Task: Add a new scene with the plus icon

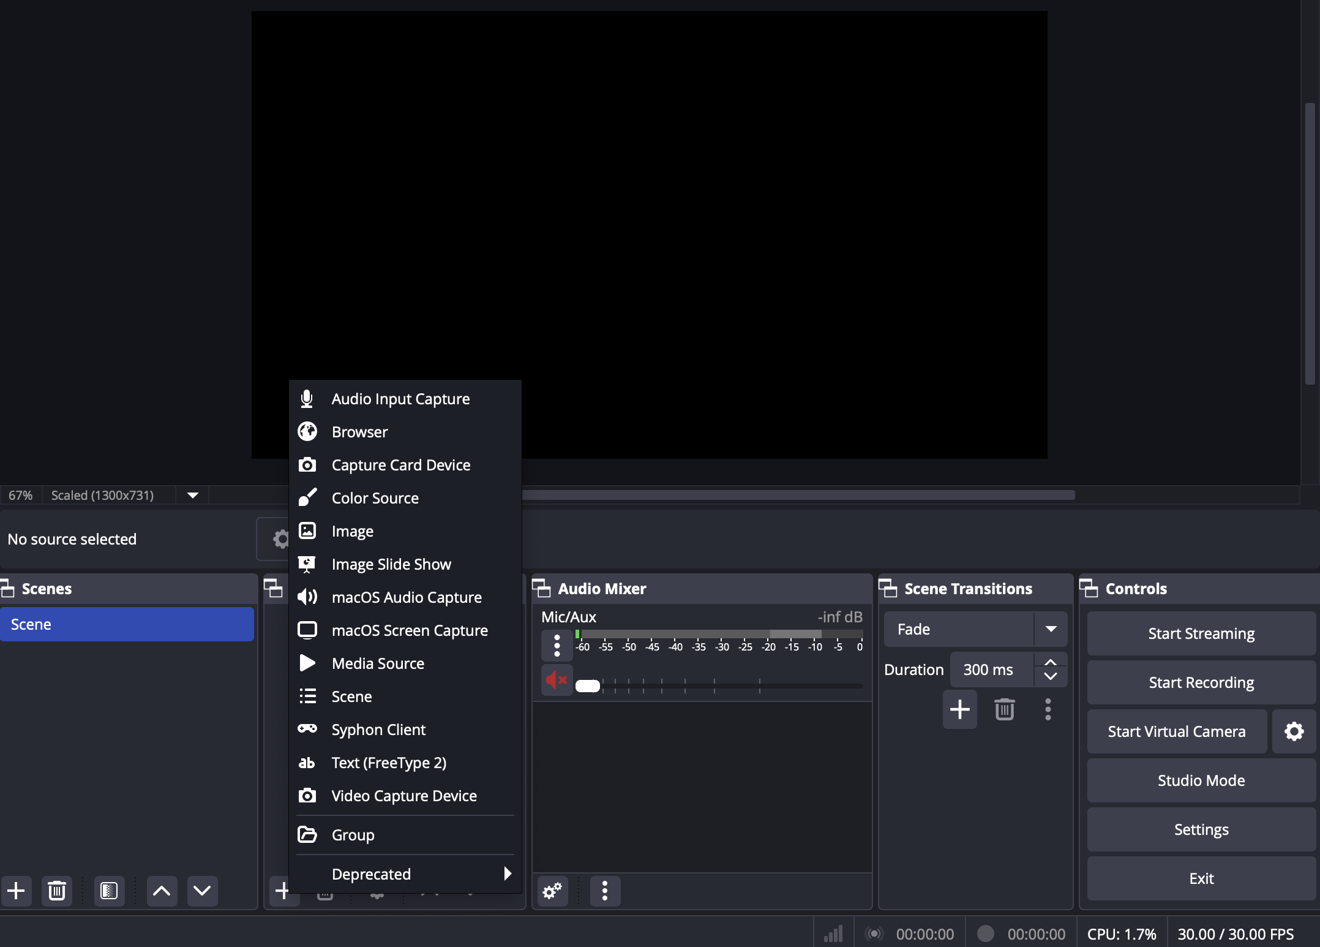Action: 17,891
